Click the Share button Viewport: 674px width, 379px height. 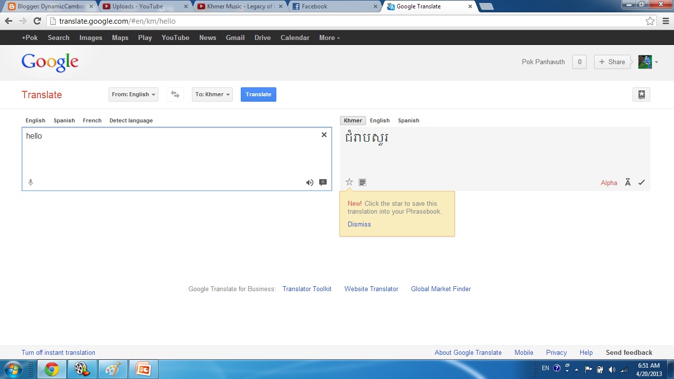coord(612,62)
